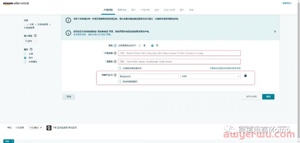The width and height of the screenshot is (300, 143).
Task: Choose 是 for product has variations
Action: click(x=140, y=46)
